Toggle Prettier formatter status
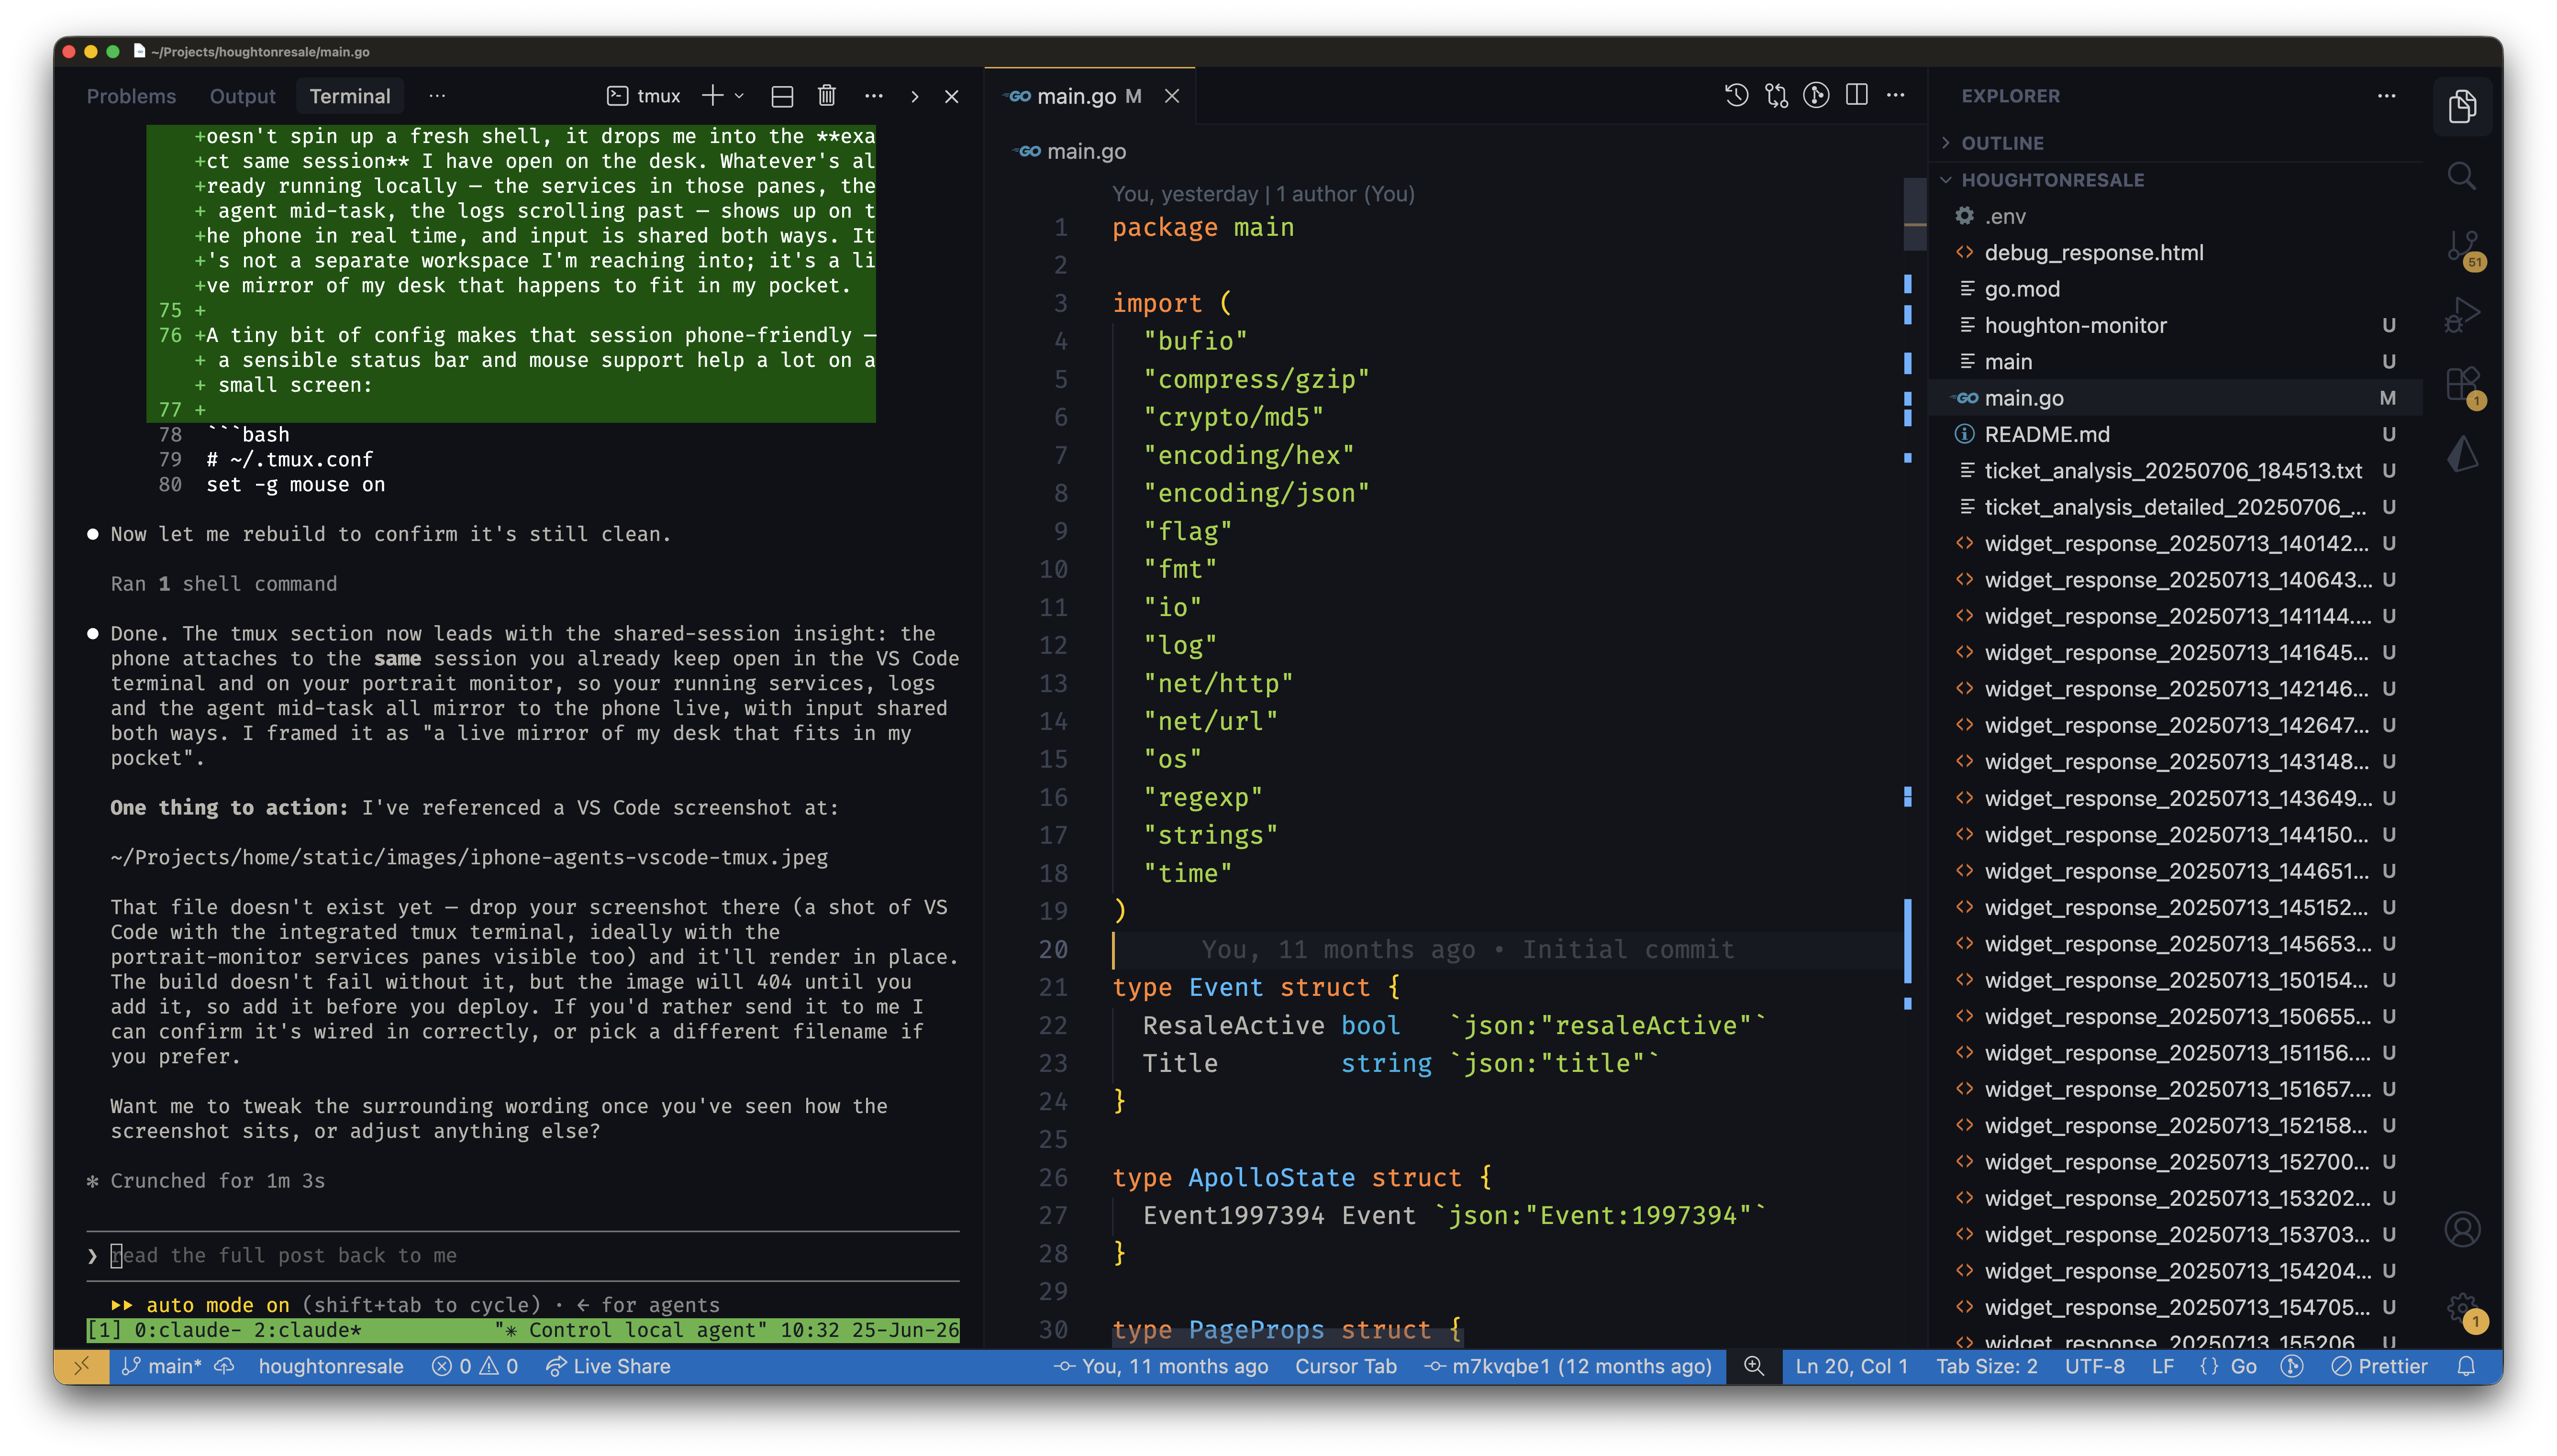 click(2379, 1366)
